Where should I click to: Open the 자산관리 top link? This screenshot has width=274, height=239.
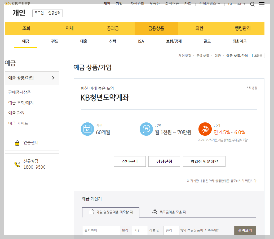(x=137, y=4)
